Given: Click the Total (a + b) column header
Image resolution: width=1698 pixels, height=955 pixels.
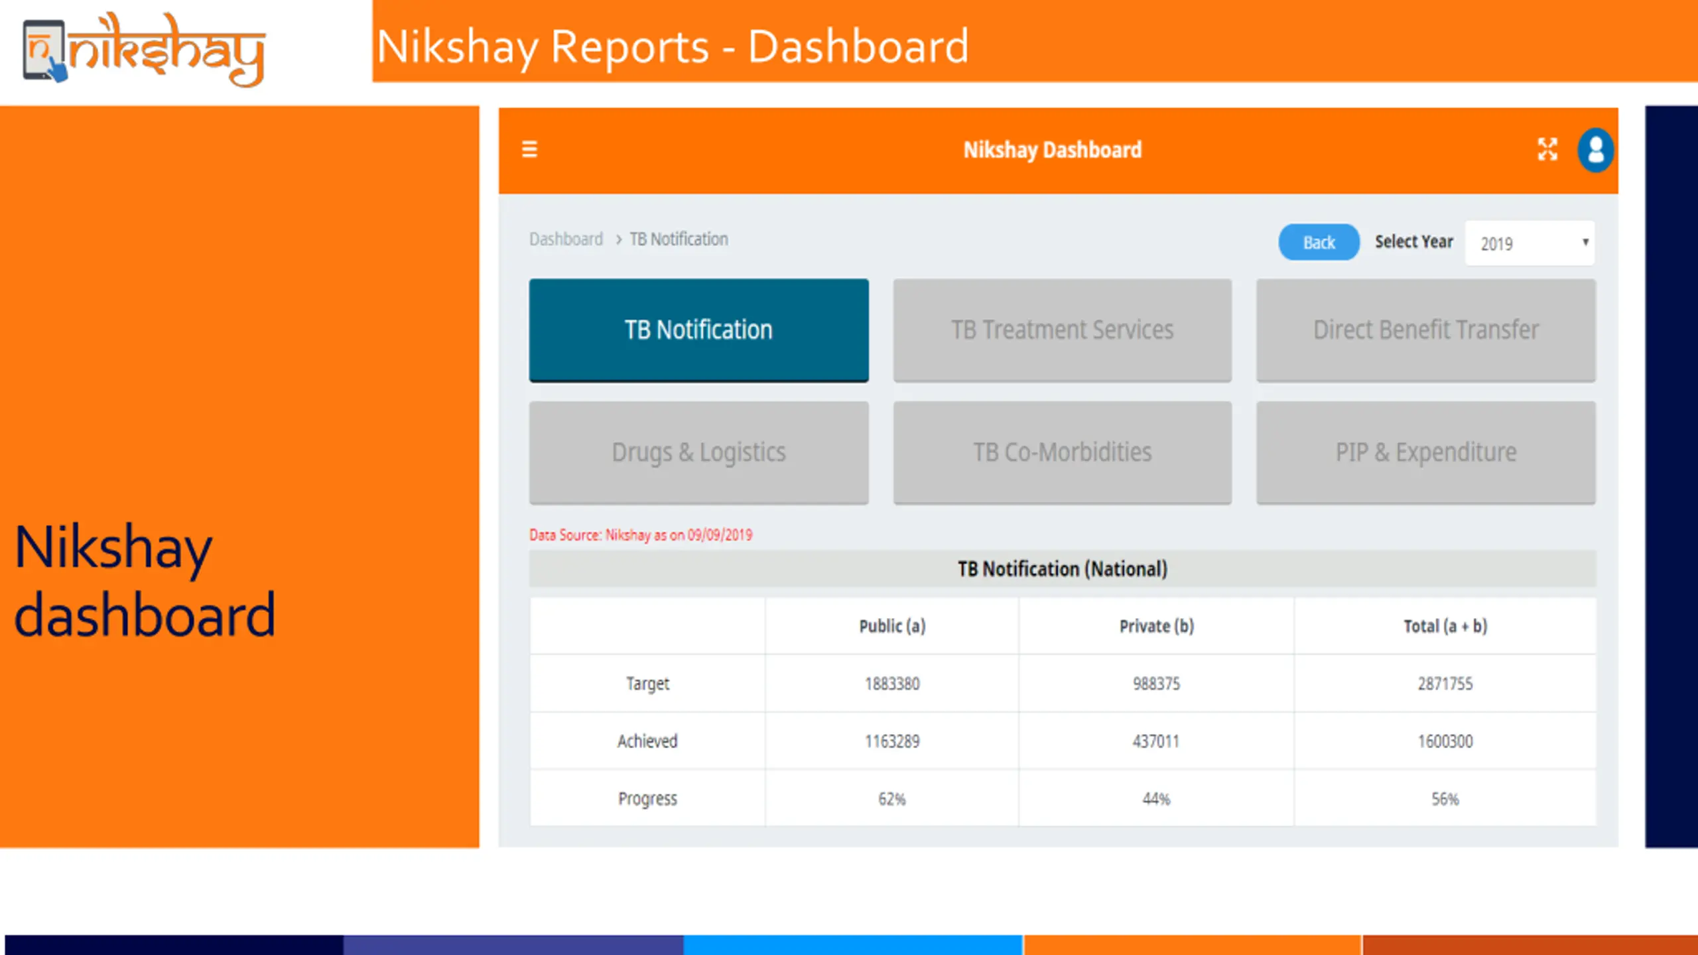Looking at the screenshot, I should 1445,626.
